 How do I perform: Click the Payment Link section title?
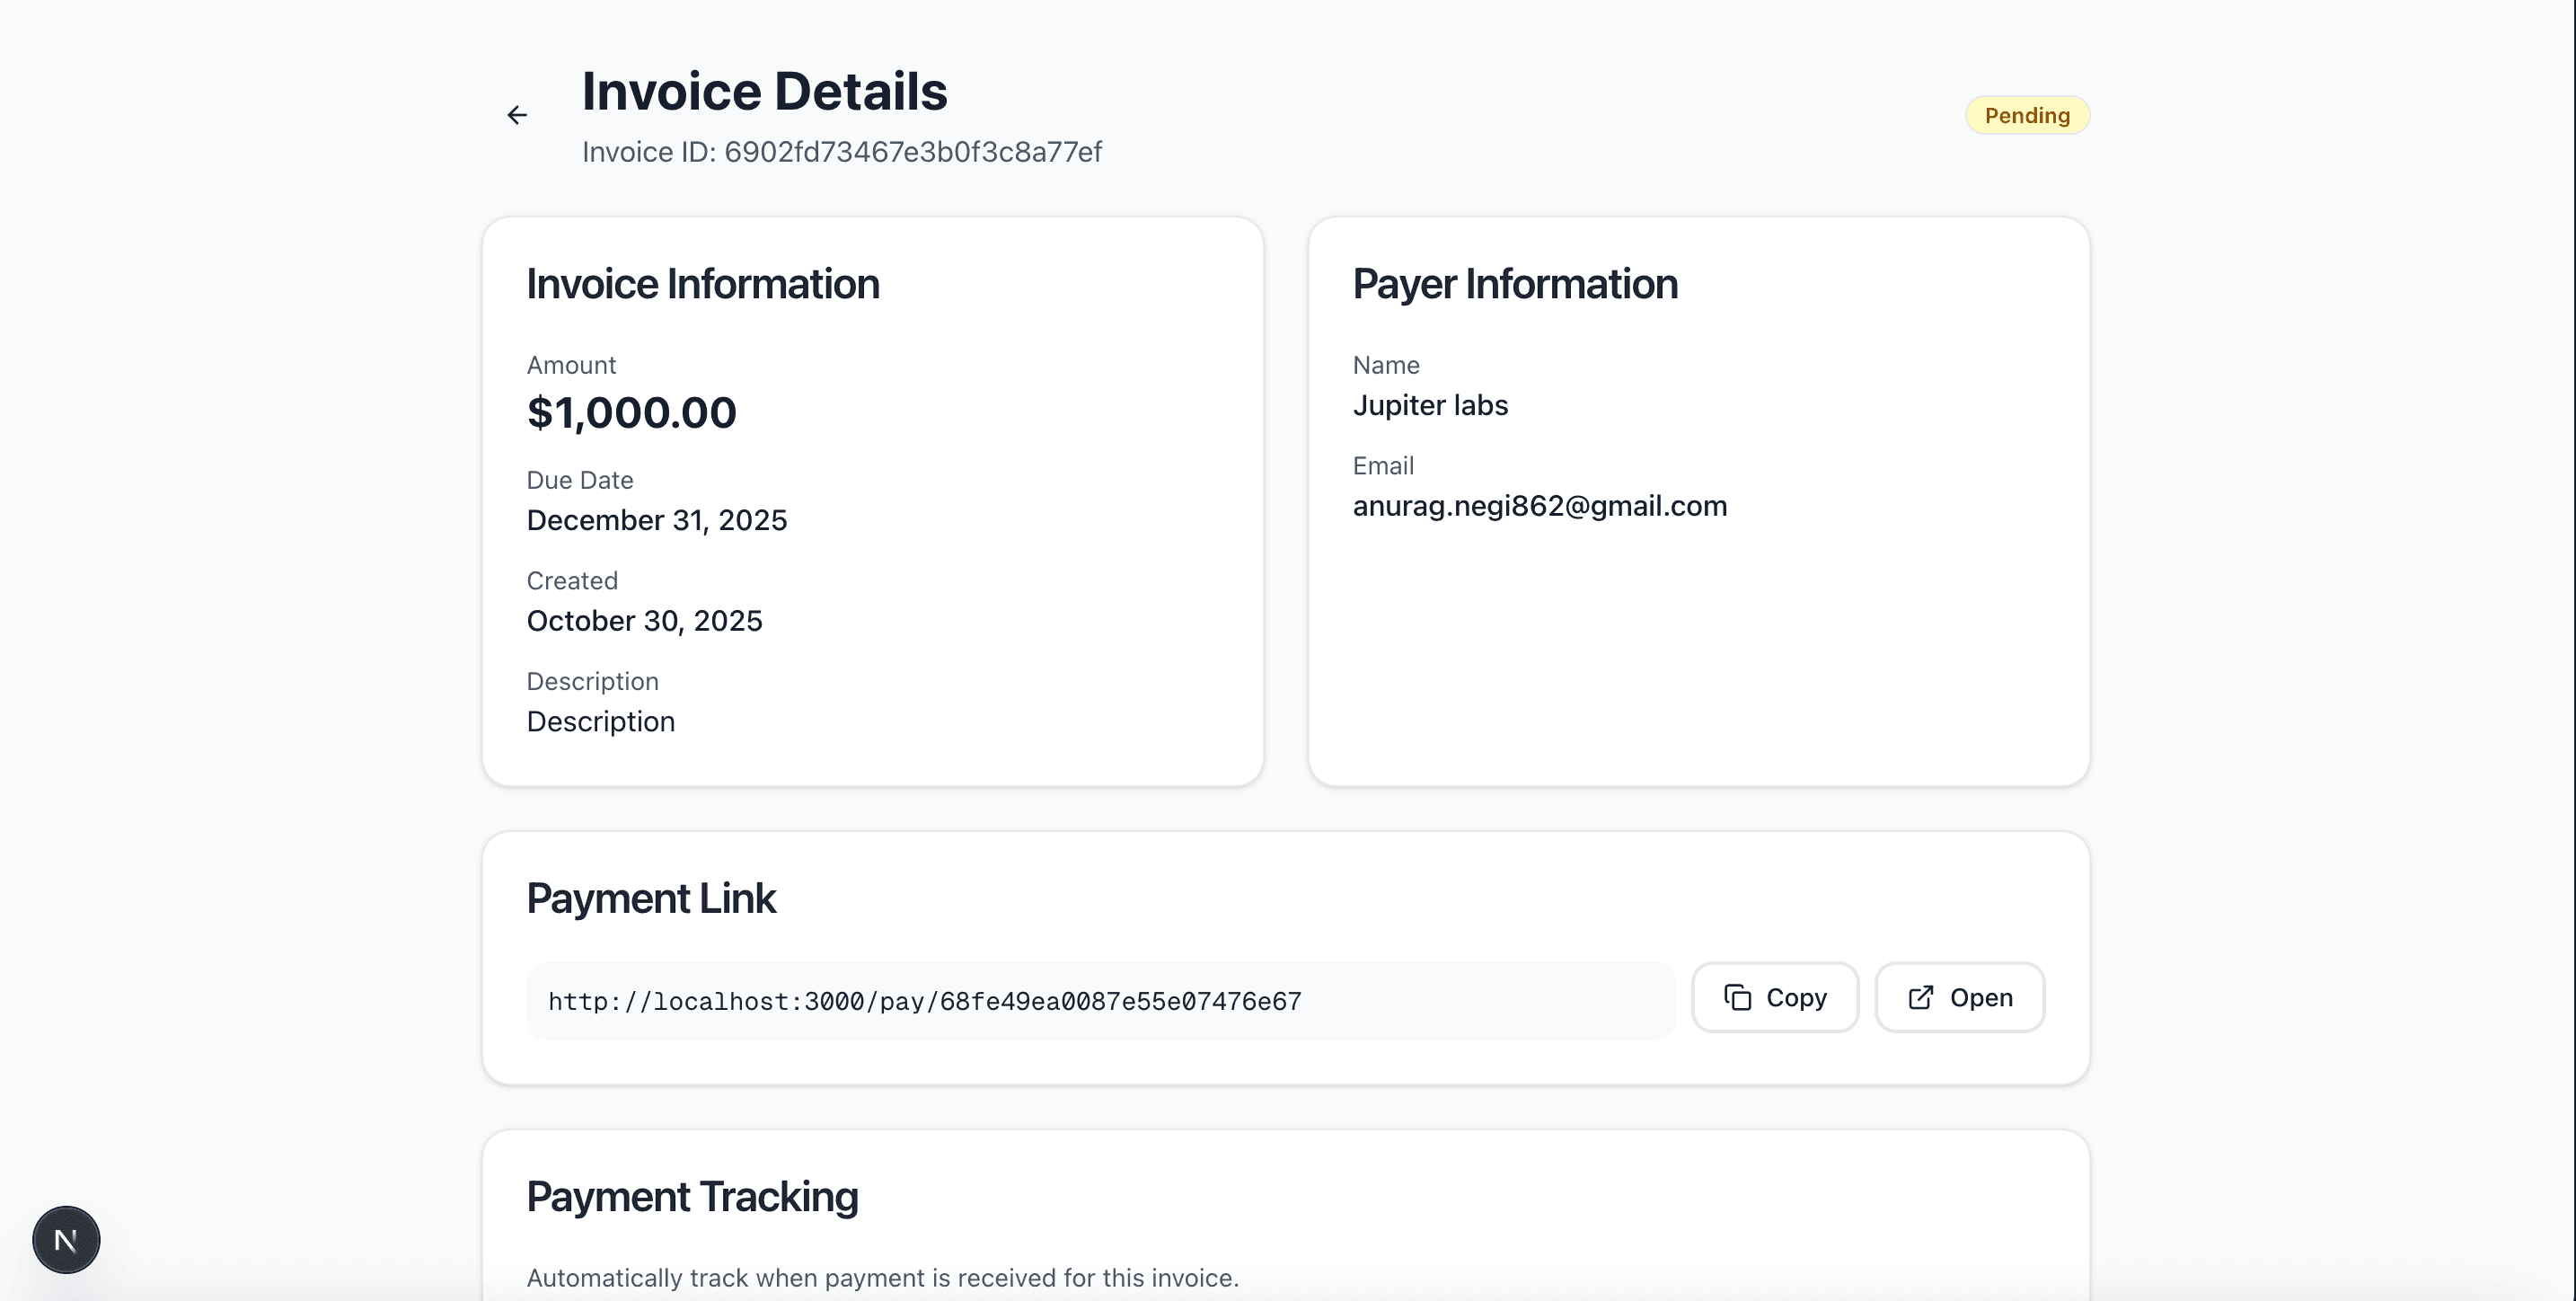(x=651, y=897)
